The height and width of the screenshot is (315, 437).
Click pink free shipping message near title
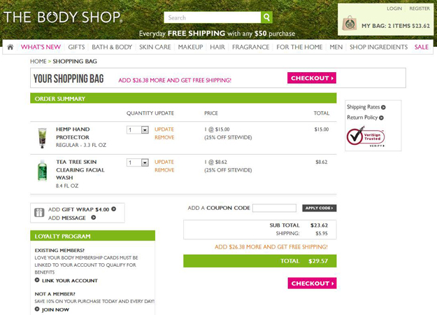point(175,80)
